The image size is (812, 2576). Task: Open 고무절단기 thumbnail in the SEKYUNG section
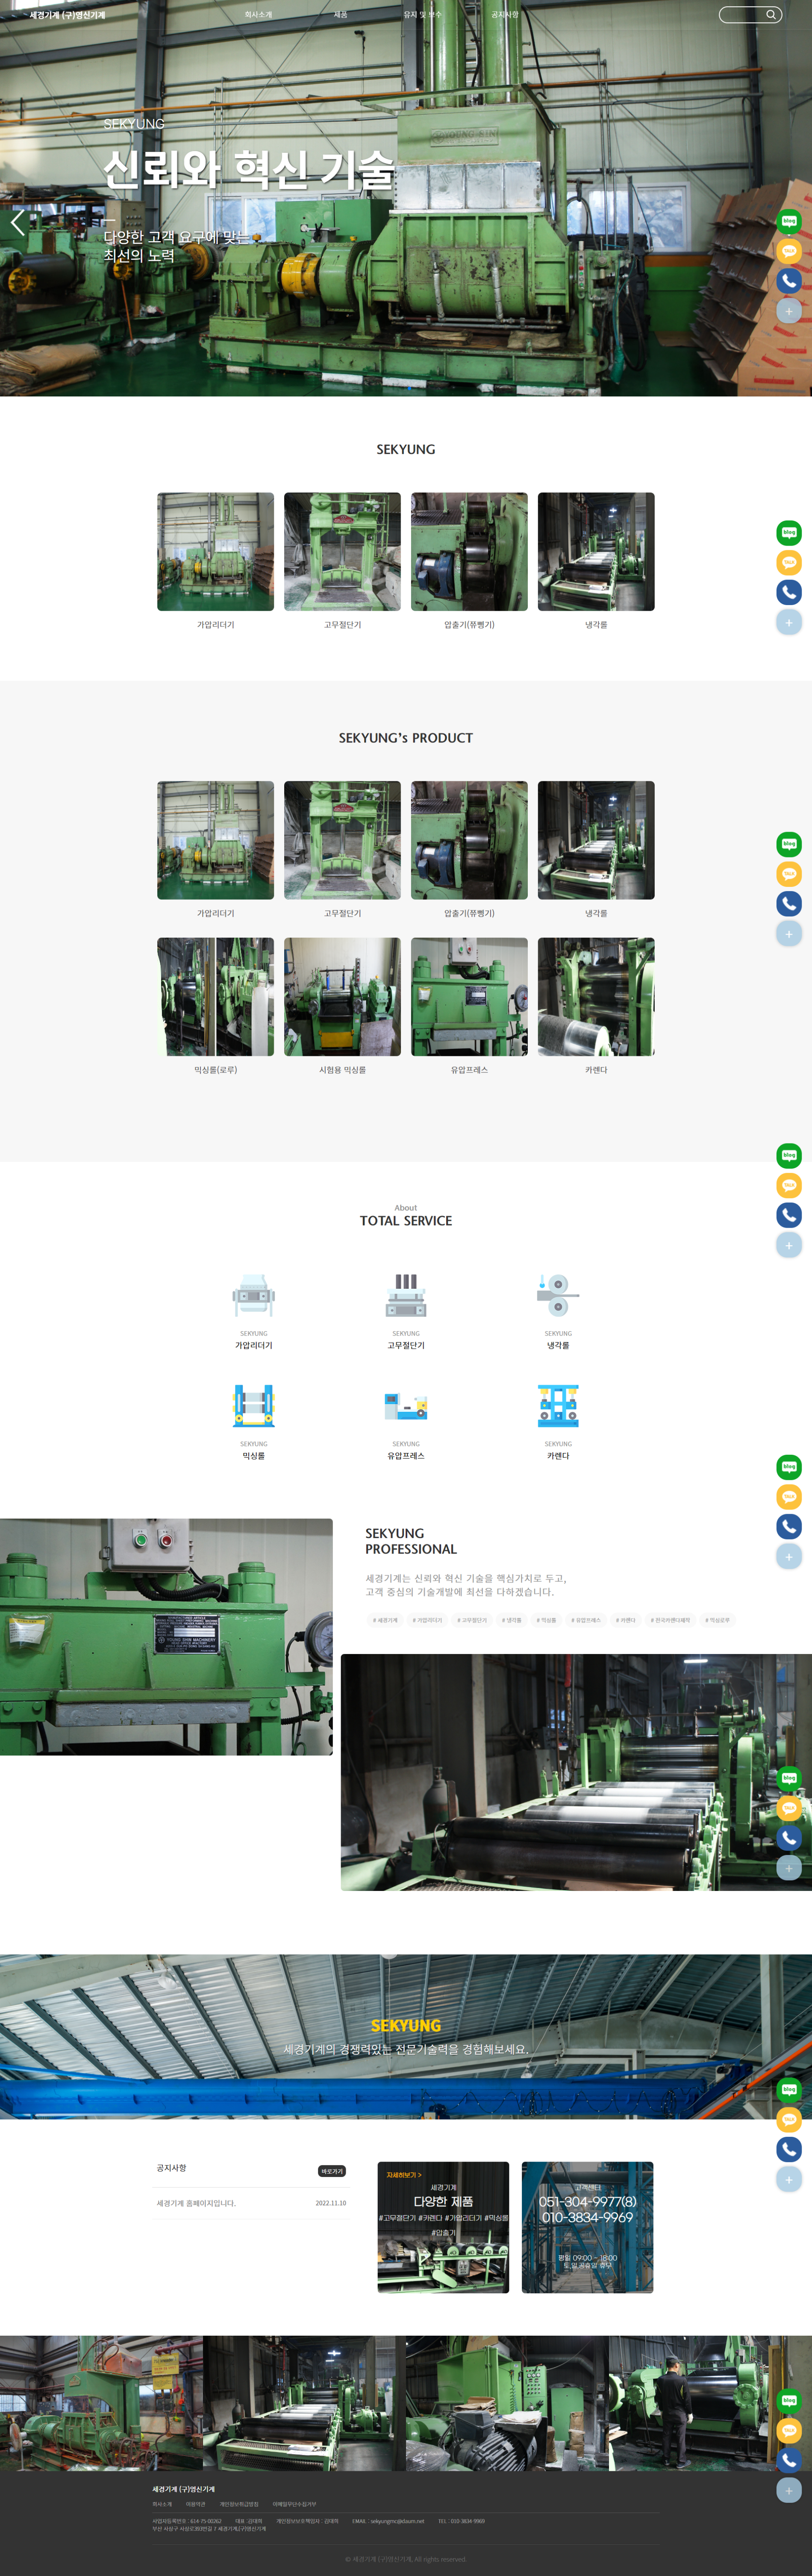pyautogui.click(x=342, y=551)
